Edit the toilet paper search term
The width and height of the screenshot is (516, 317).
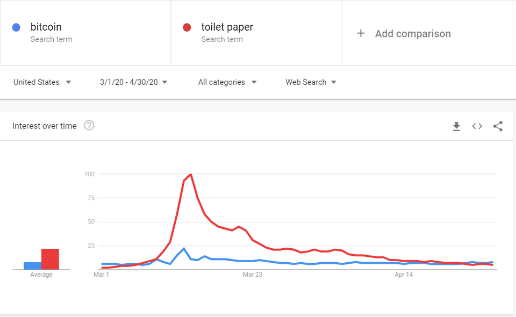pos(227,27)
